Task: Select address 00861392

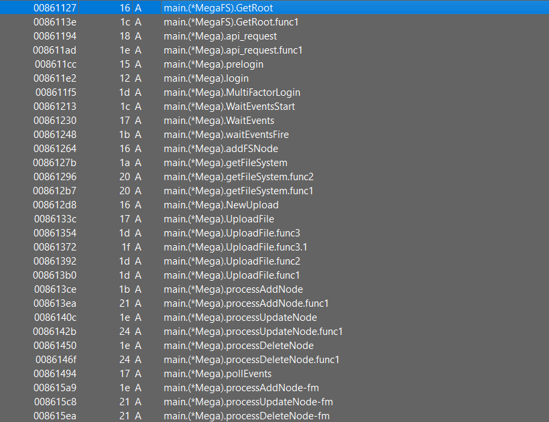Action: 54,261
